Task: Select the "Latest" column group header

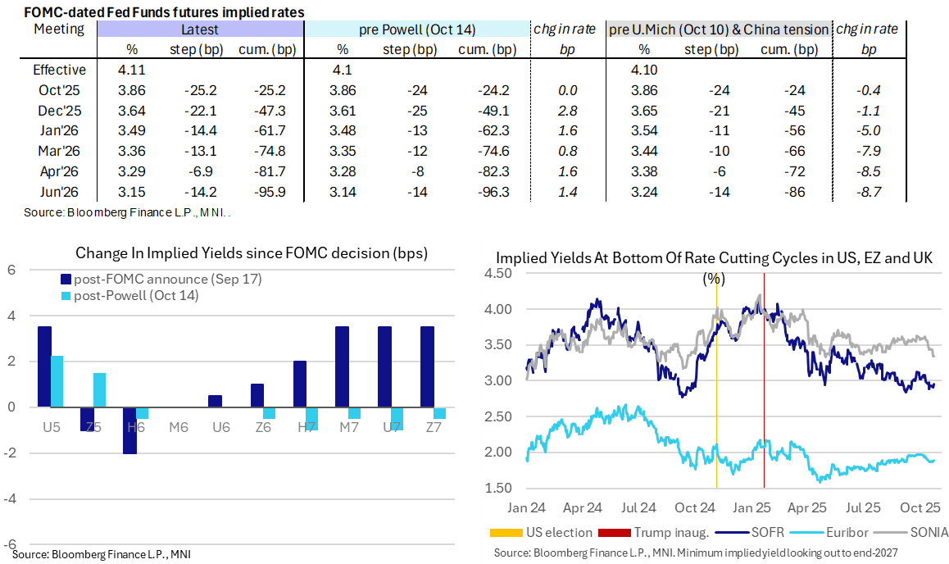Action: 200,30
